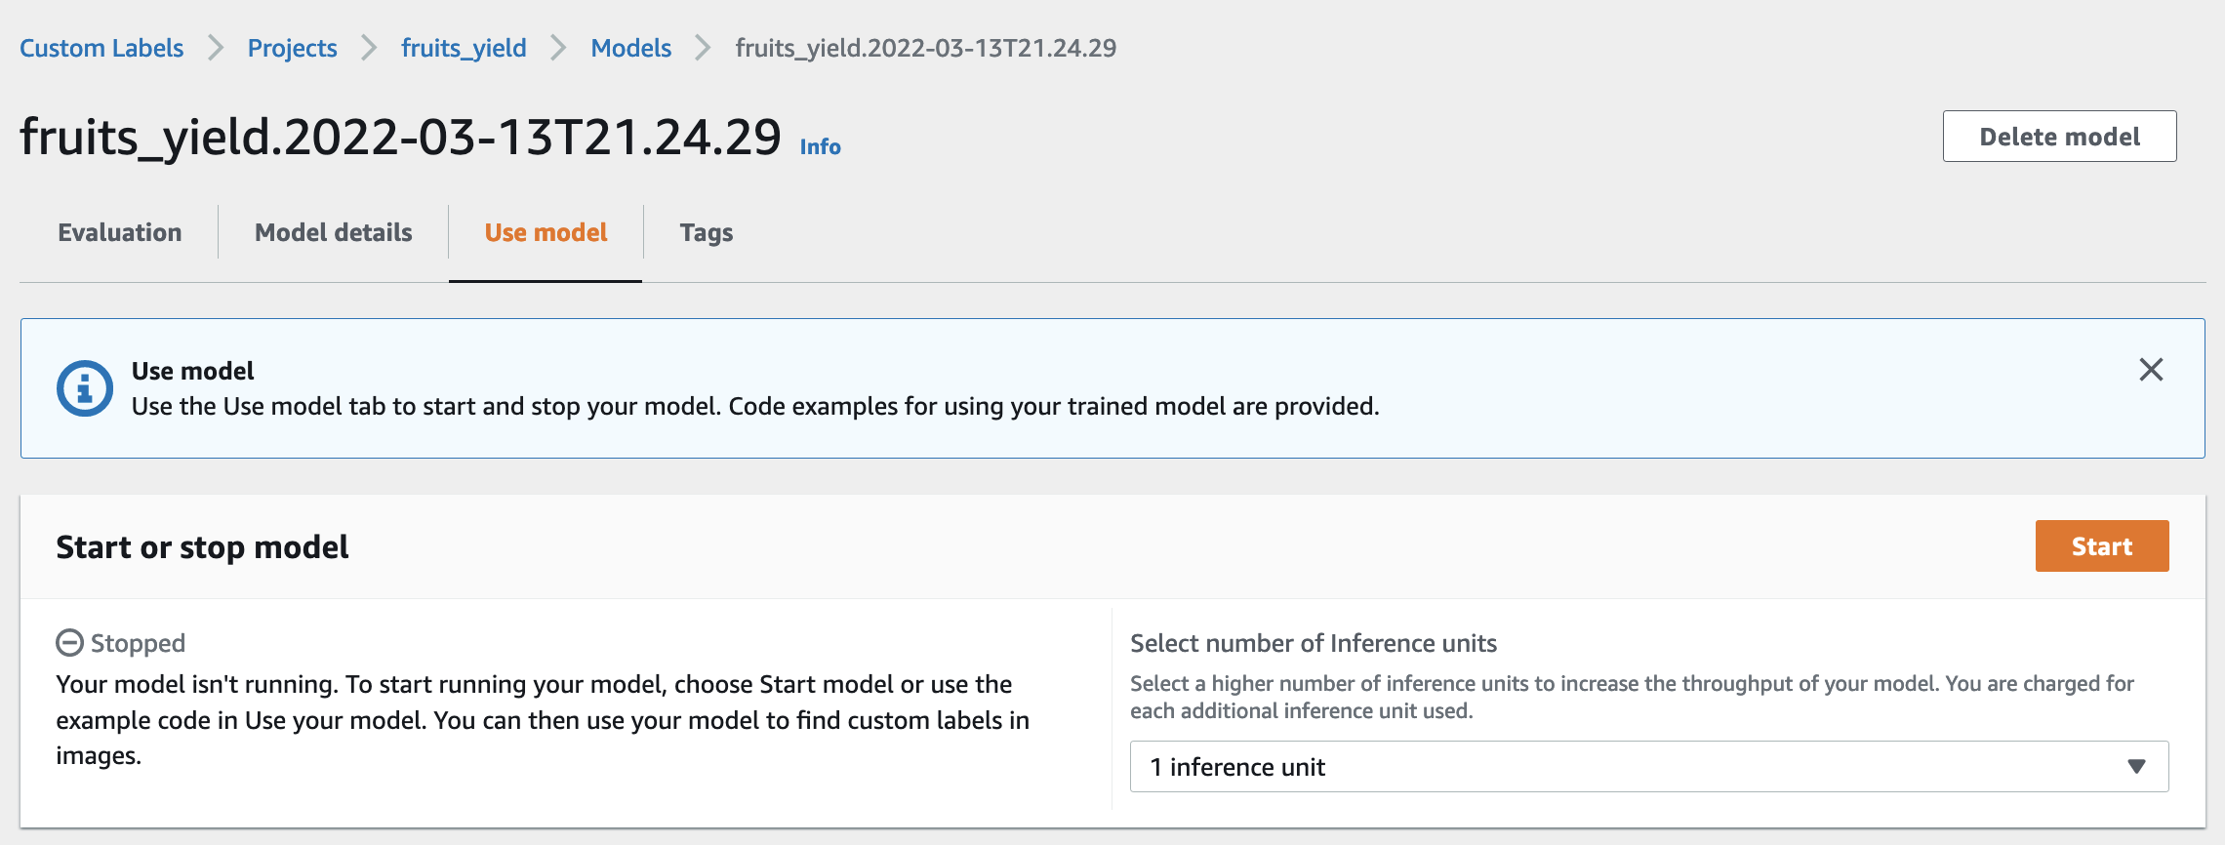The image size is (2225, 845).
Task: Open the fruits_yield breadcrumb link
Action: (464, 48)
